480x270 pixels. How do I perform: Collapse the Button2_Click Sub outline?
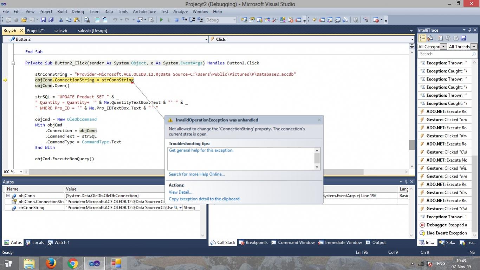pyautogui.click(x=13, y=63)
